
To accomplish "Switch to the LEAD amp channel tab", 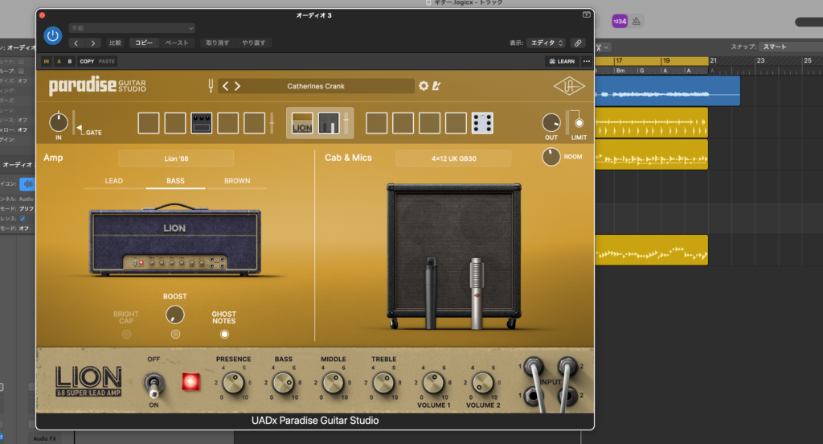I will [114, 181].
